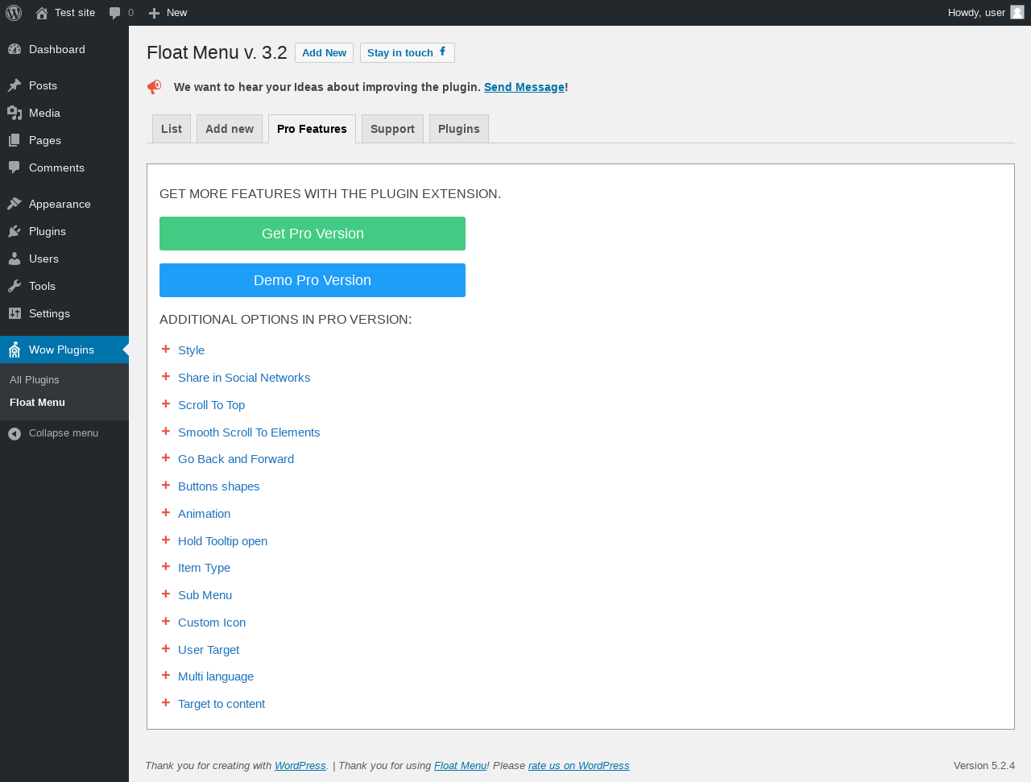Click the Tools wrench icon
The height and width of the screenshot is (782, 1031).
14,286
